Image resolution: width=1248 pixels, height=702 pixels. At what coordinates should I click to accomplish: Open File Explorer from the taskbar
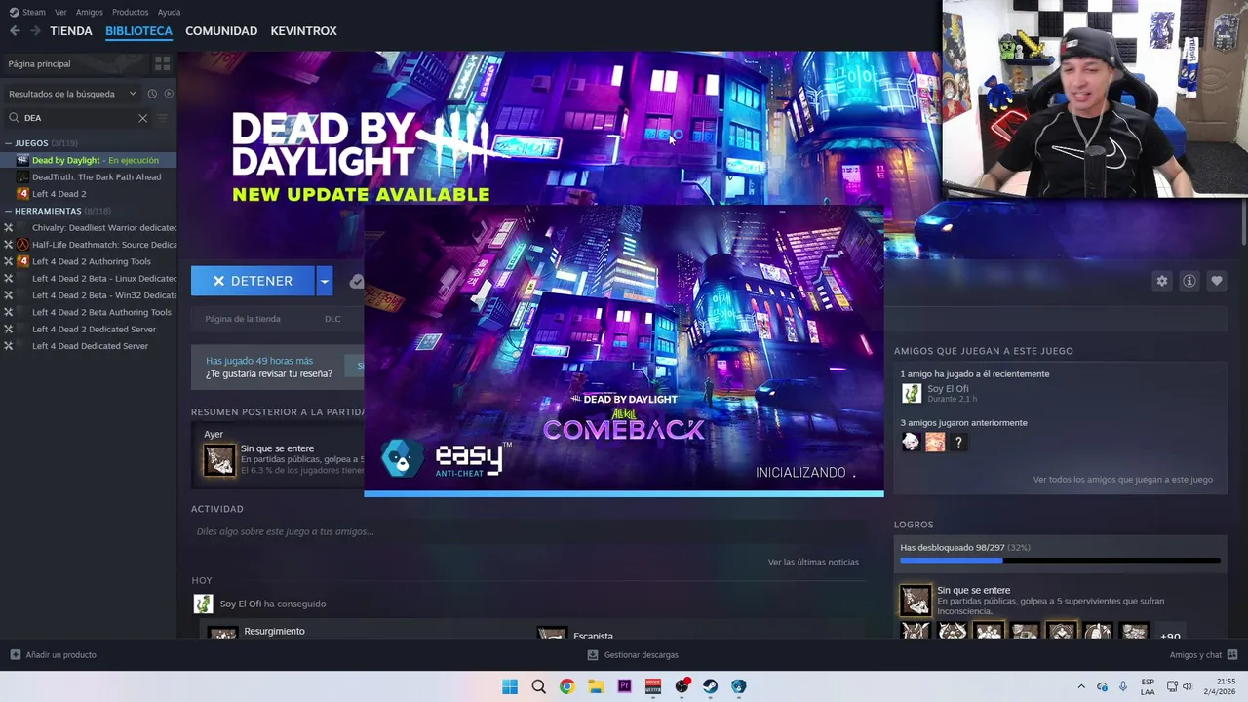(596, 686)
